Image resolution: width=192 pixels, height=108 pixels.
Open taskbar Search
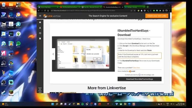point(57,104)
